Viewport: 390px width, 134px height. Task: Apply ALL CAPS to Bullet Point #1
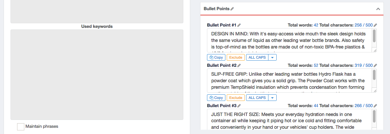point(257,57)
